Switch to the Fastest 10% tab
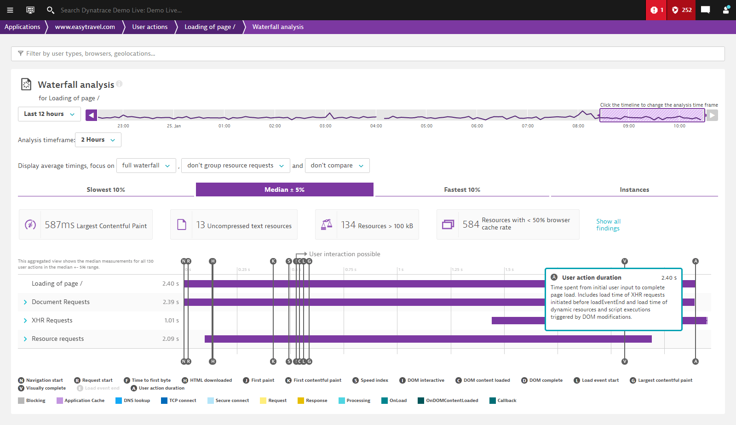Screen dimensions: 736x425 [x=462, y=190]
